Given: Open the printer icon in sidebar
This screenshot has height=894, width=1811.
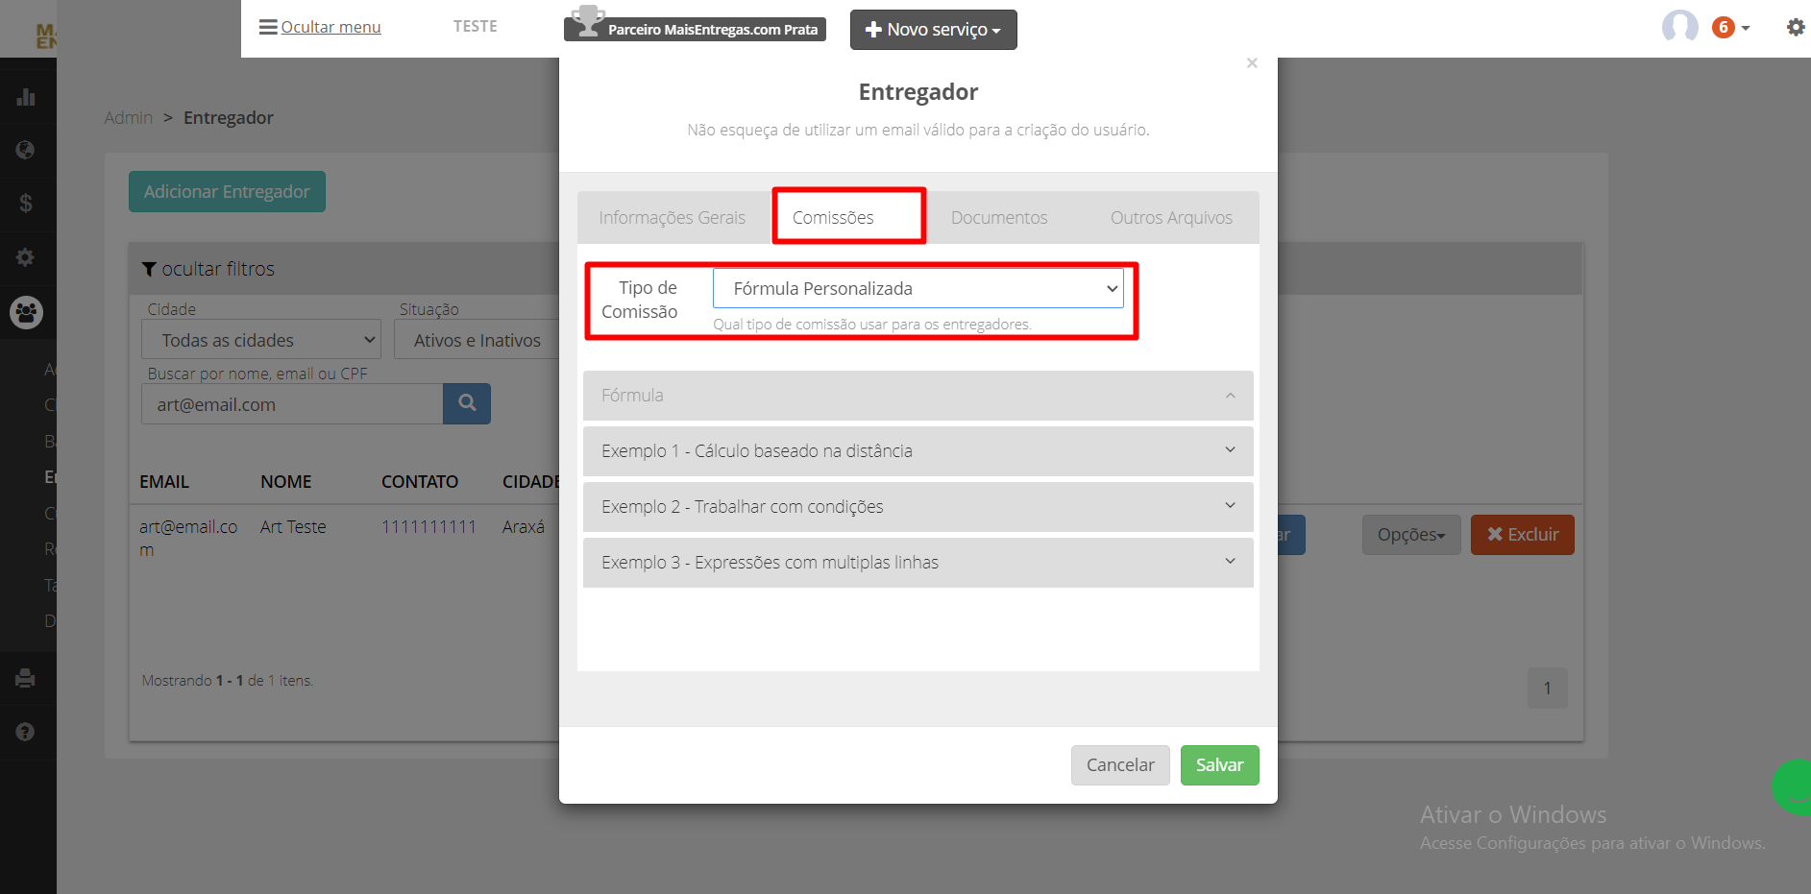Looking at the screenshot, I should coord(26,678).
